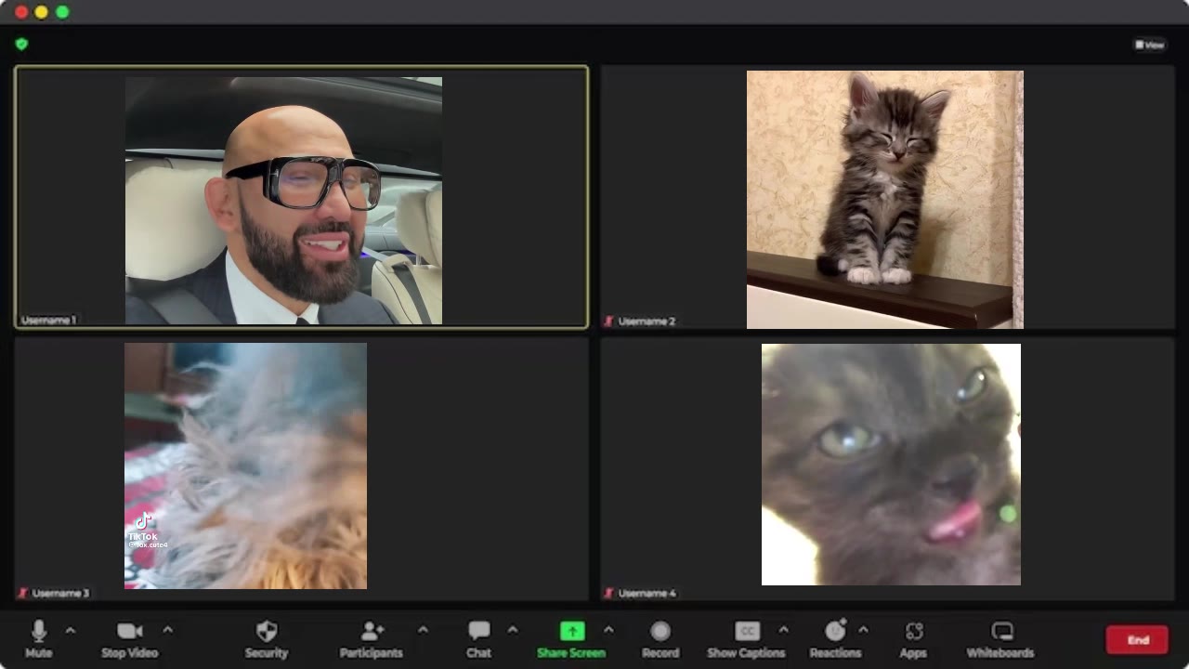Open the Reactions menu
Screen dimensions: 1189x669
(x=835, y=639)
